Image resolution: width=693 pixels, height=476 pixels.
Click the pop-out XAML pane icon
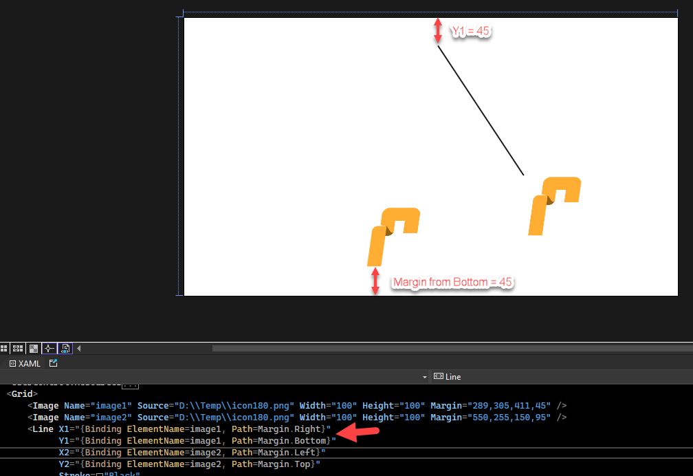[53, 363]
